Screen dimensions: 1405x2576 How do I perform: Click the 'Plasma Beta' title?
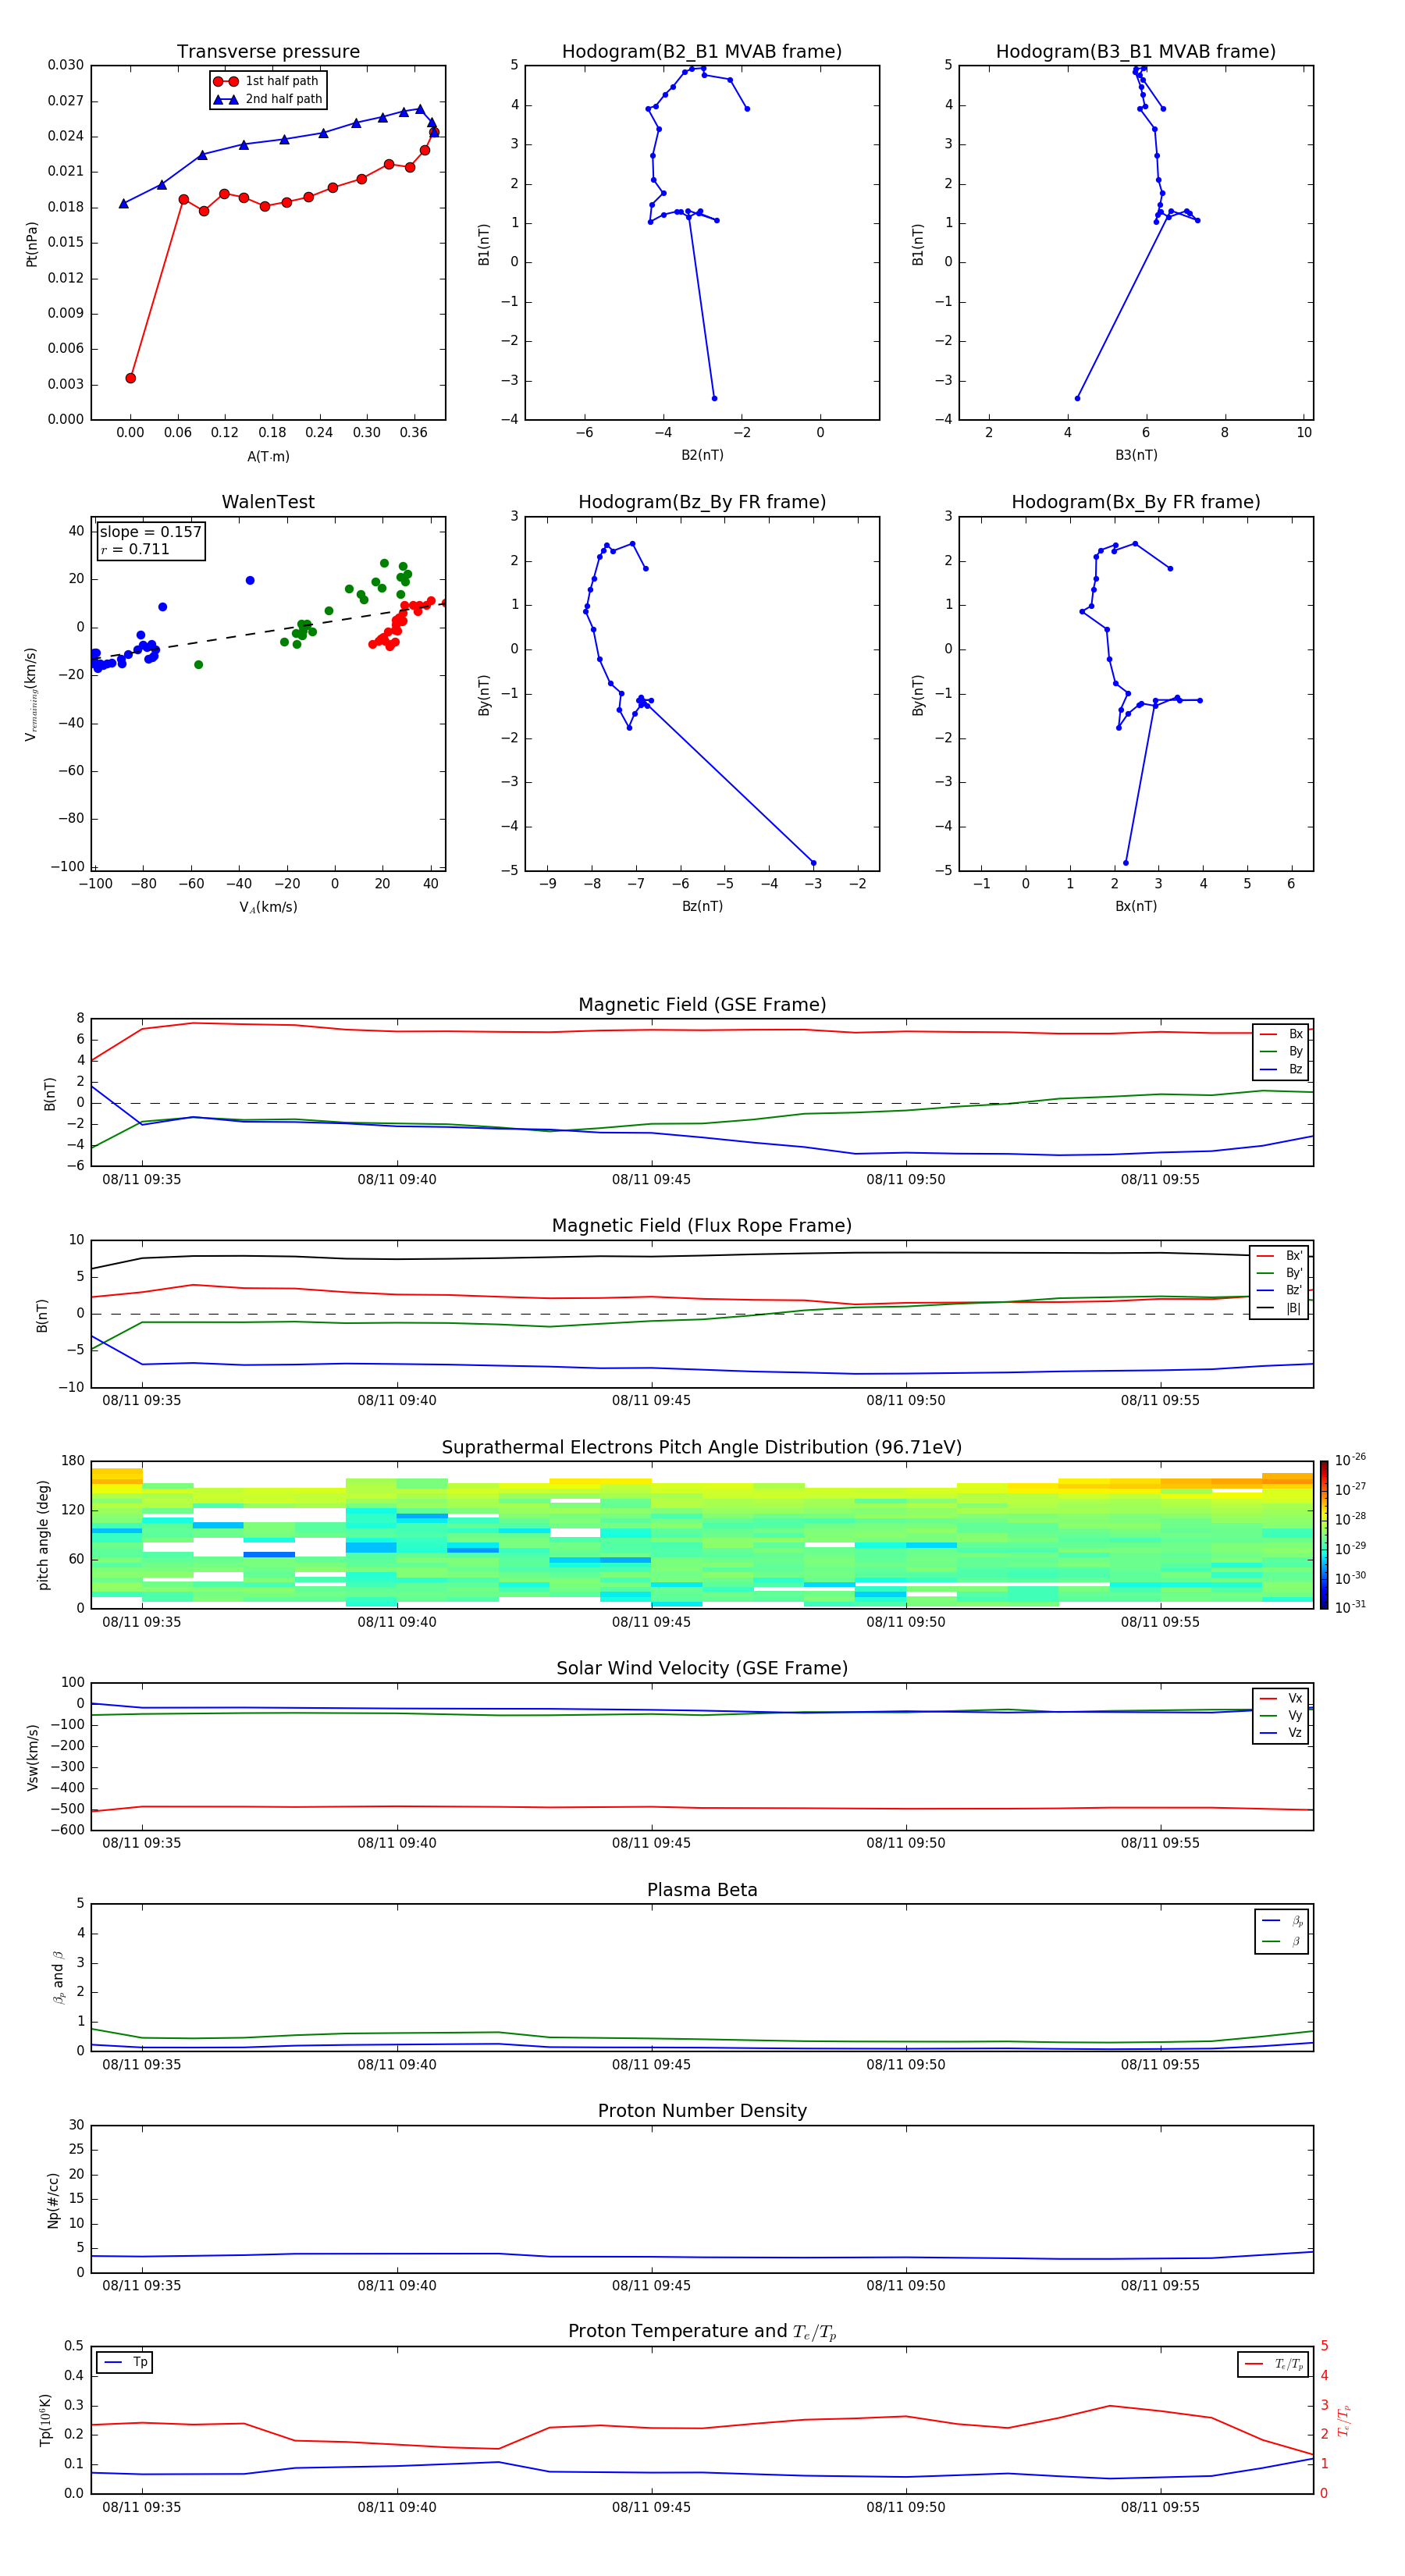[x=702, y=1890]
